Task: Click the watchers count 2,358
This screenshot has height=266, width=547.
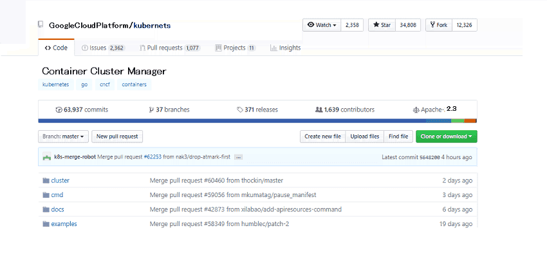Action: (352, 25)
